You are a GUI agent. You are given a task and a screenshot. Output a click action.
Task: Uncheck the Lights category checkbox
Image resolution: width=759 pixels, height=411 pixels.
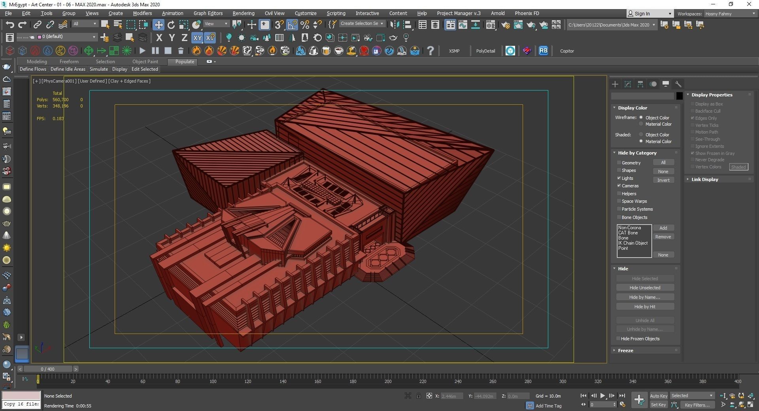coord(619,178)
